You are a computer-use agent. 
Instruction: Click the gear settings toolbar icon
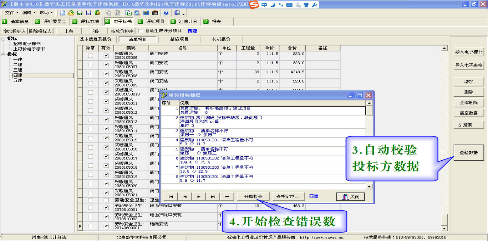coord(97,13)
